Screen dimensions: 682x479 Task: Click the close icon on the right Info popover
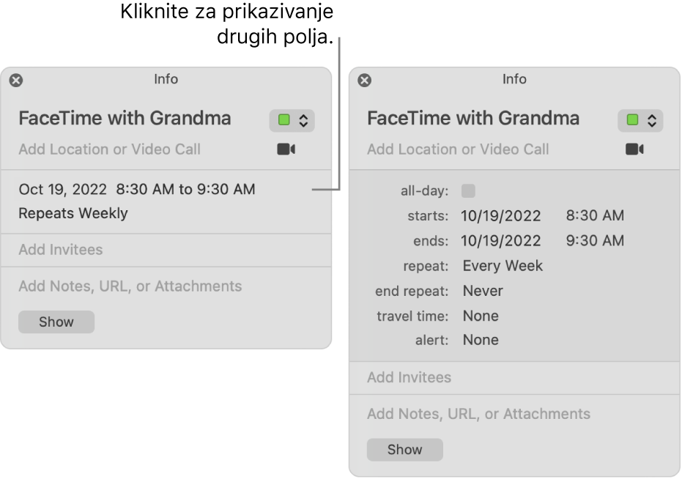pos(365,81)
